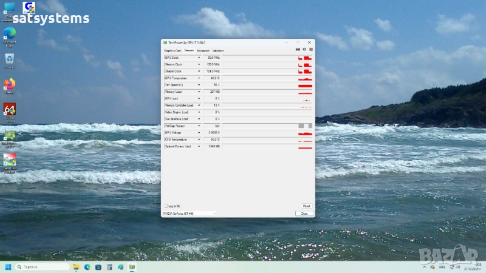
Task: Switch to the Validation tab
Action: tap(218, 50)
